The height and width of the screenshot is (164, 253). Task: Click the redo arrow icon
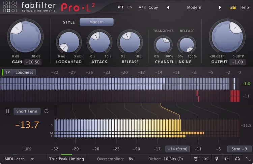coord(130,7)
